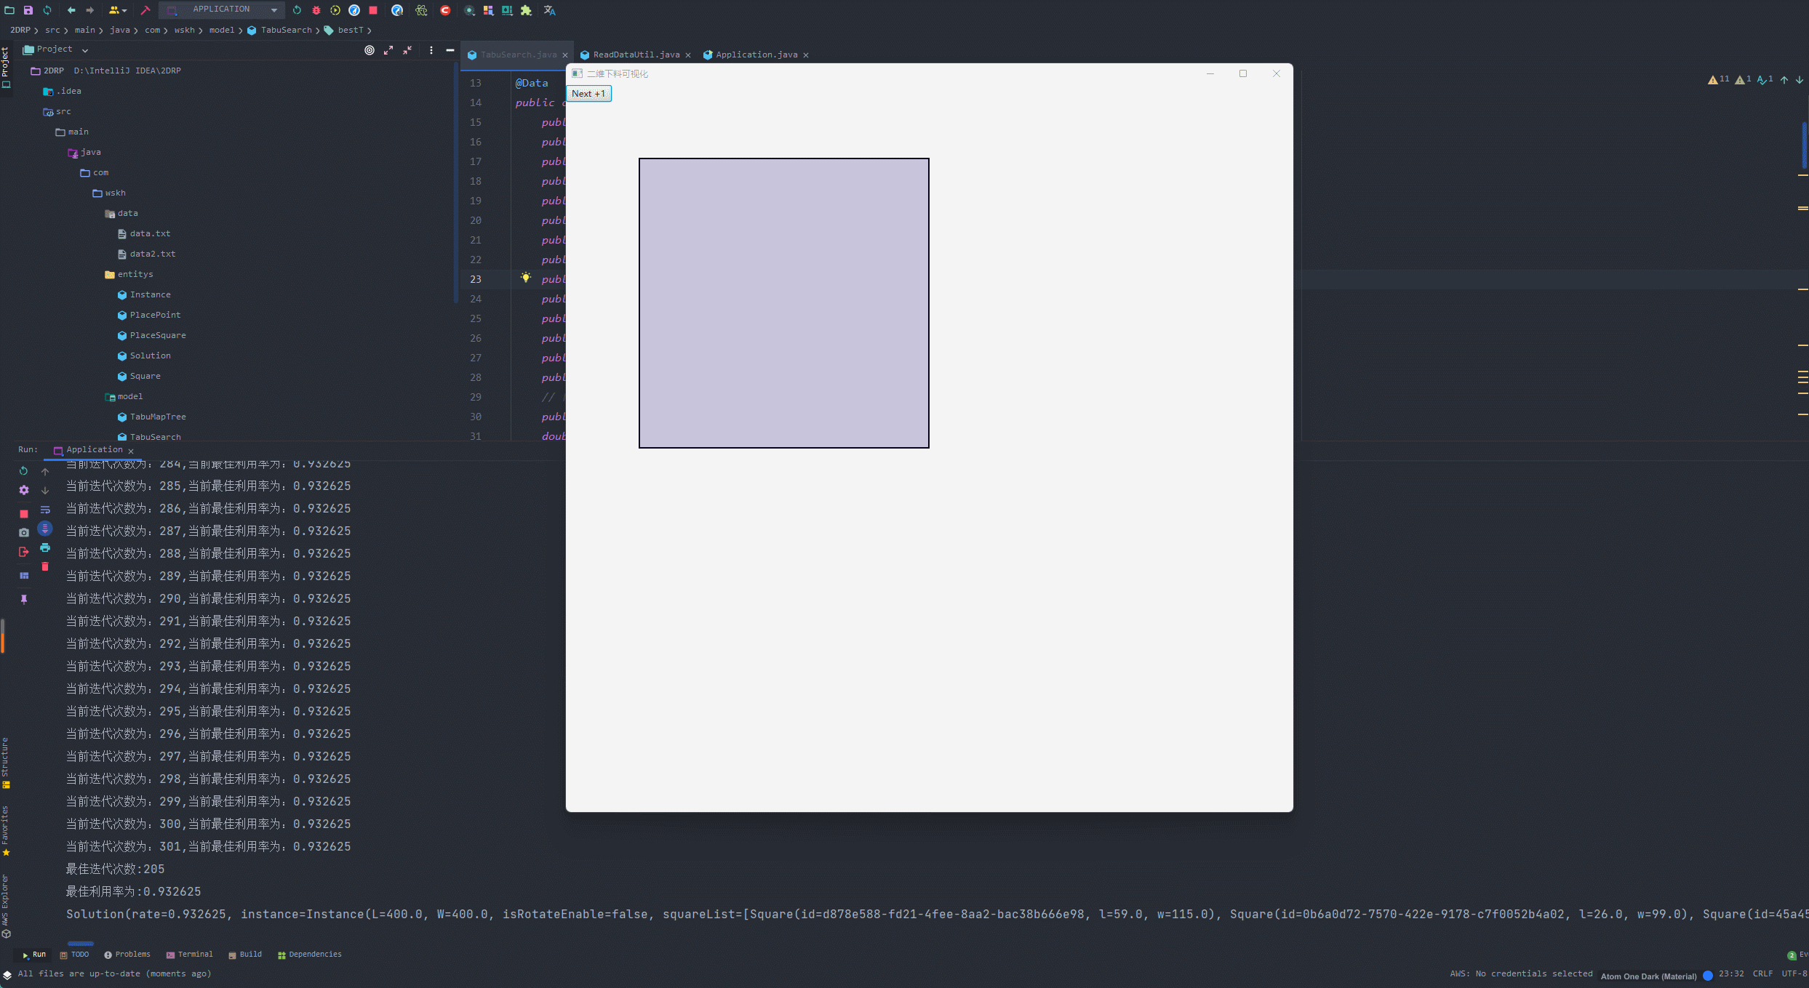Viewport: 1809px width, 988px height.
Task: Click the Next +1 button
Action: coord(588,94)
